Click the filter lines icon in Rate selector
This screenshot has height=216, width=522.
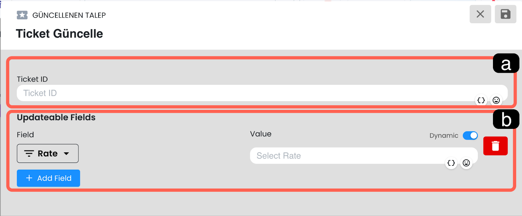tap(29, 153)
